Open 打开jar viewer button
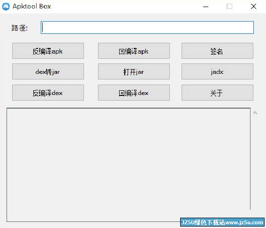Screen dimensions: 266x228 pyautogui.click(x=134, y=71)
